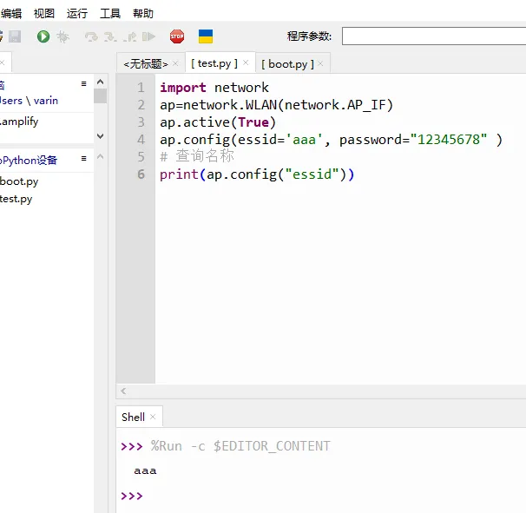Click line 4 with ap.config essid password

pyautogui.click(x=331, y=140)
